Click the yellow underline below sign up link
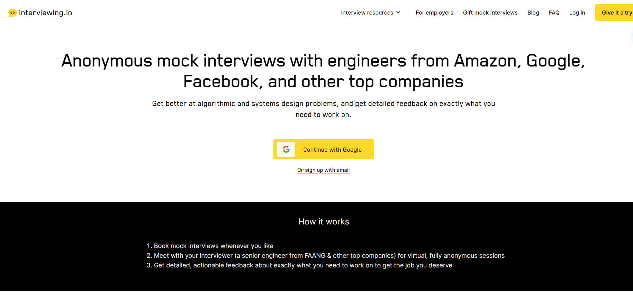This screenshot has width=633, height=301. (x=323, y=174)
